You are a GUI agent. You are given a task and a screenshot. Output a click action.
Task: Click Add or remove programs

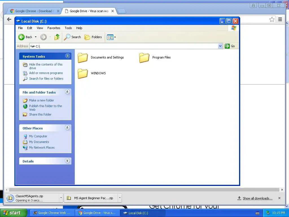pos(46,73)
